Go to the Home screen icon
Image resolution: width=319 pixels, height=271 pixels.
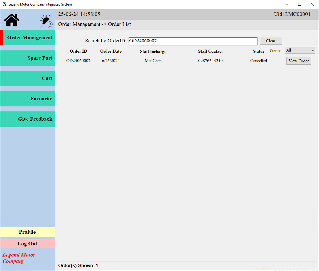coord(12,20)
